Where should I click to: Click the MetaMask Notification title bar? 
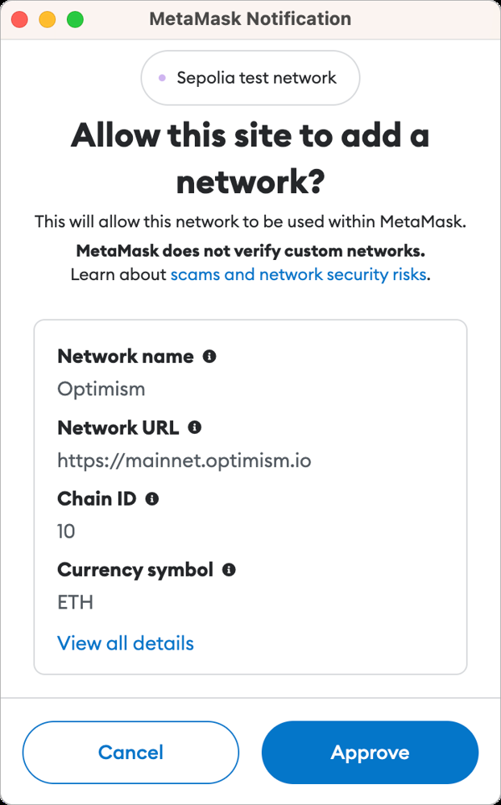(250, 19)
